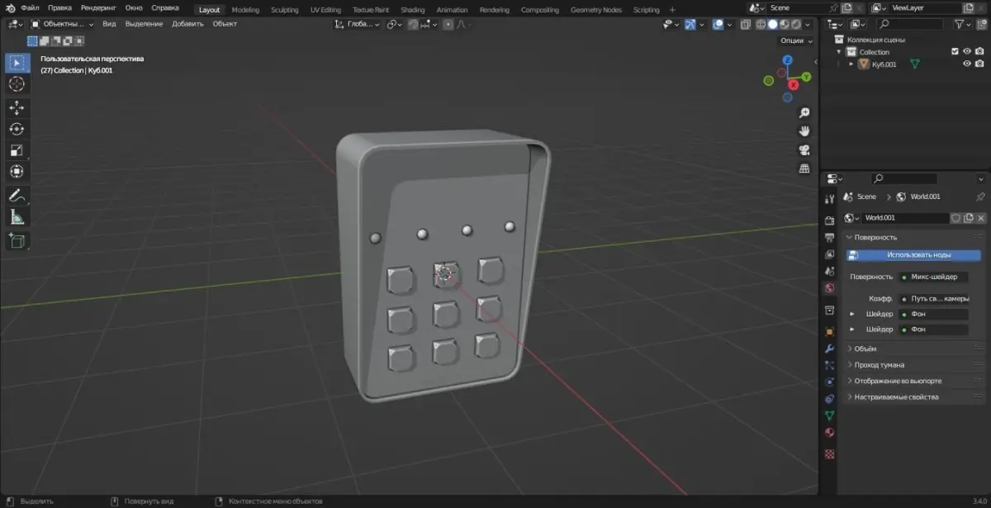Expand the Проход тумана panel
Image resolution: width=991 pixels, height=508 pixels.
(x=879, y=364)
